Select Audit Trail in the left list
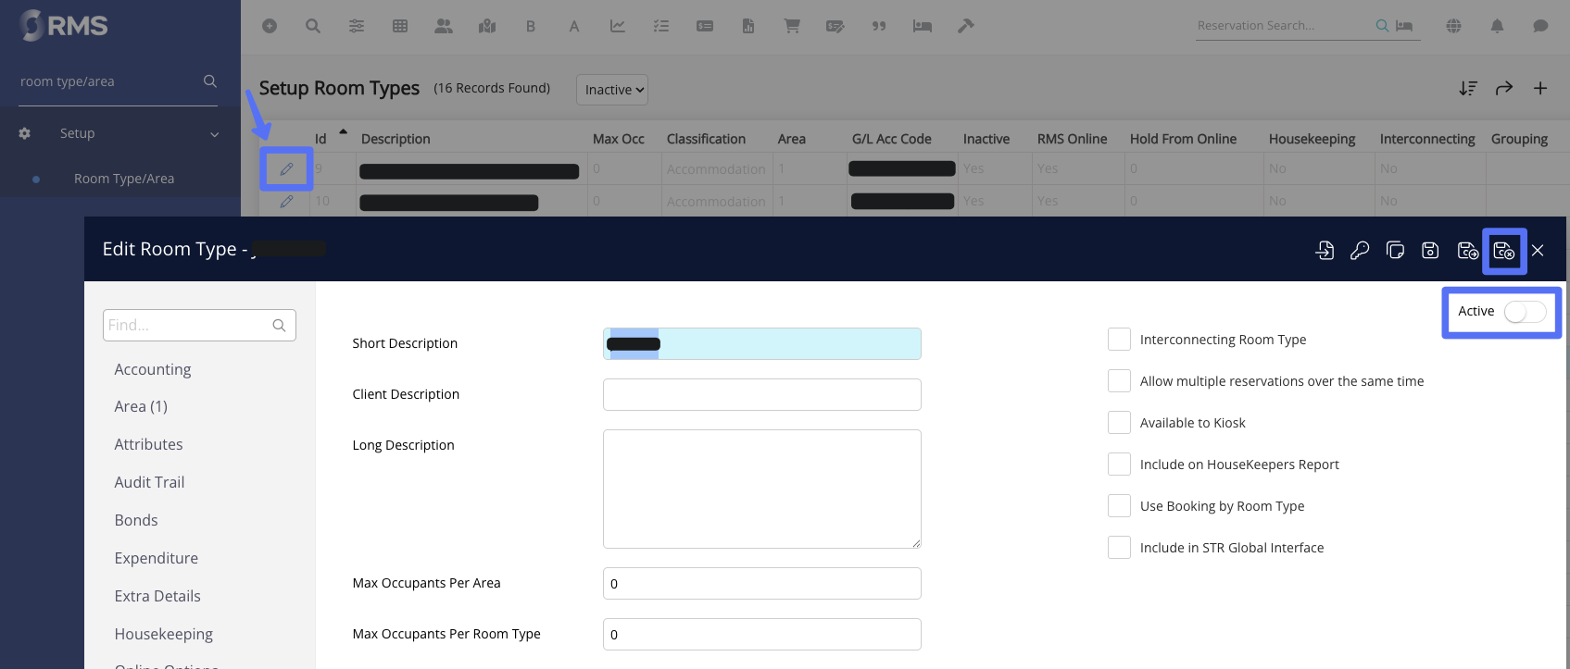 tap(149, 482)
